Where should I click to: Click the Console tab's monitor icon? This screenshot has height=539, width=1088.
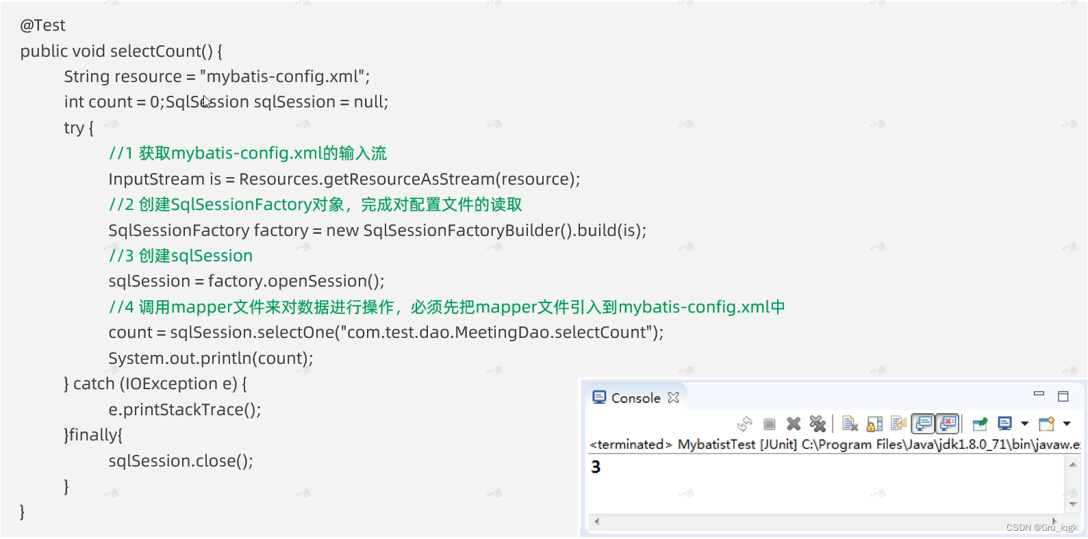click(x=599, y=397)
